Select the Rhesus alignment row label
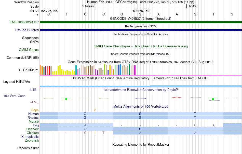This screenshot has width=242, height=154. coord(33,118)
